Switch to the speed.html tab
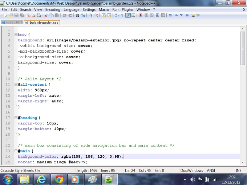 12,22
